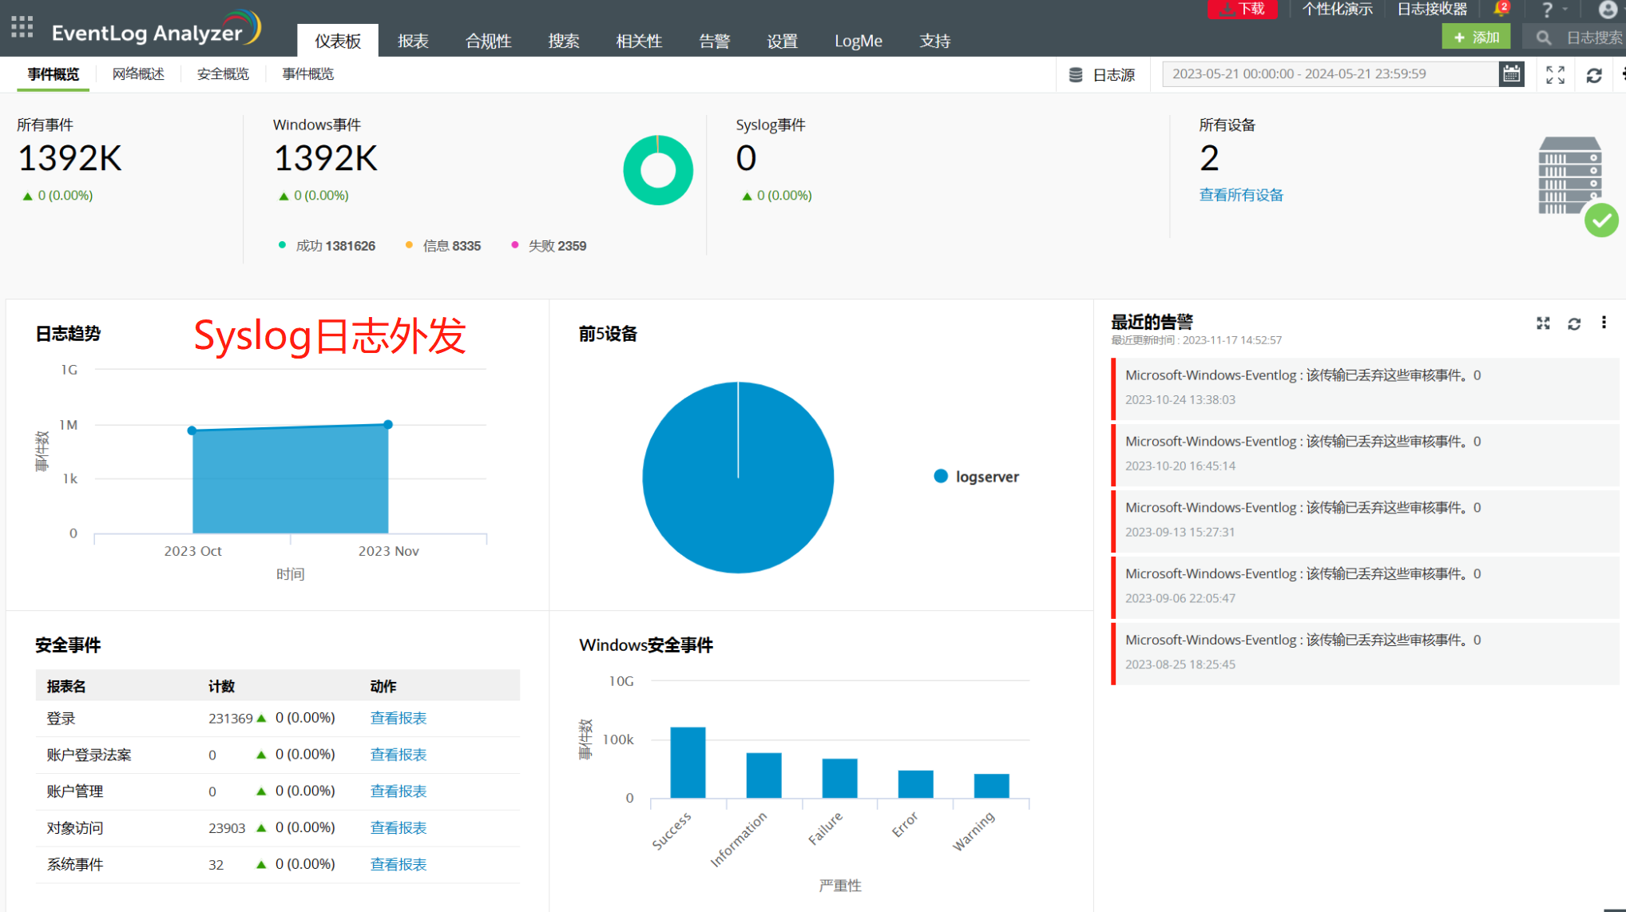Click the all devices server icon

(x=1569, y=176)
